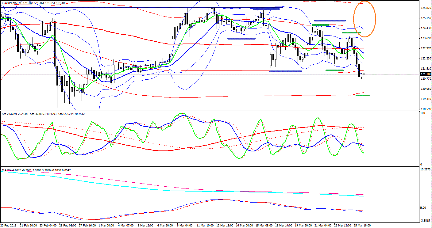Click the 25 Mar 18:00 time label
The image size is (432, 228).
[x=363, y=225]
